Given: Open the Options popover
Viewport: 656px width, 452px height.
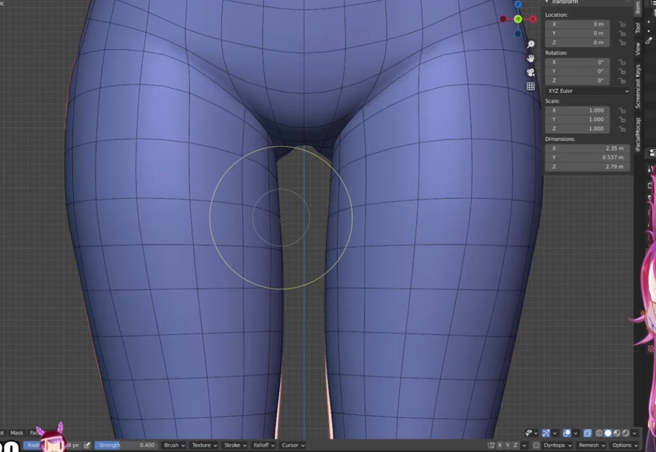Looking at the screenshot, I should coord(625,445).
